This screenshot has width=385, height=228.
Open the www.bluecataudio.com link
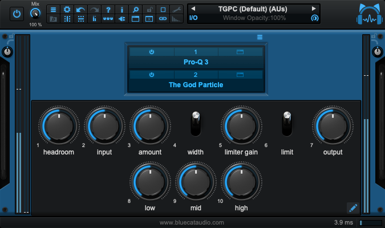pos(192,222)
